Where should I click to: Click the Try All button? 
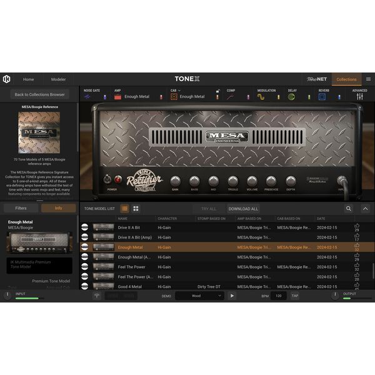(209, 209)
